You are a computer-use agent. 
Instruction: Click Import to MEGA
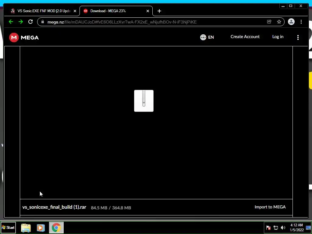tap(270, 207)
